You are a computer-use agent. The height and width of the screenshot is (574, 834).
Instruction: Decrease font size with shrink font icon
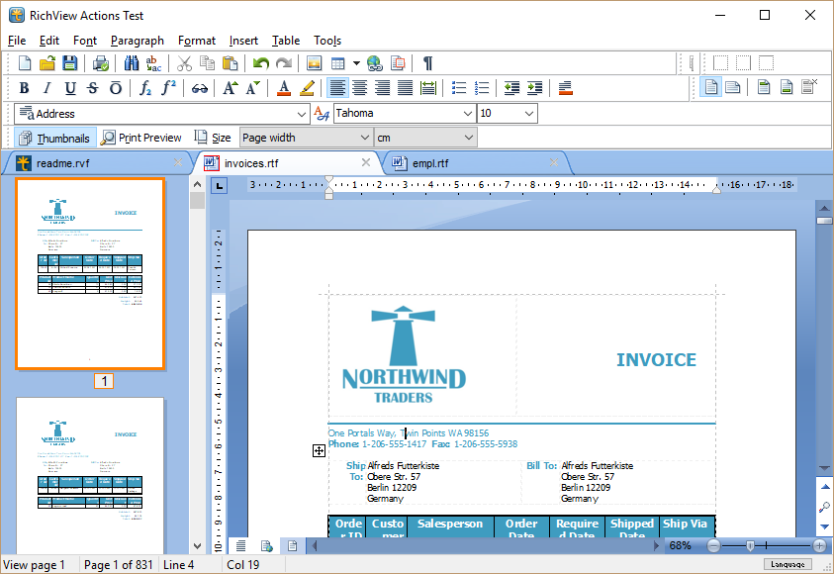253,88
